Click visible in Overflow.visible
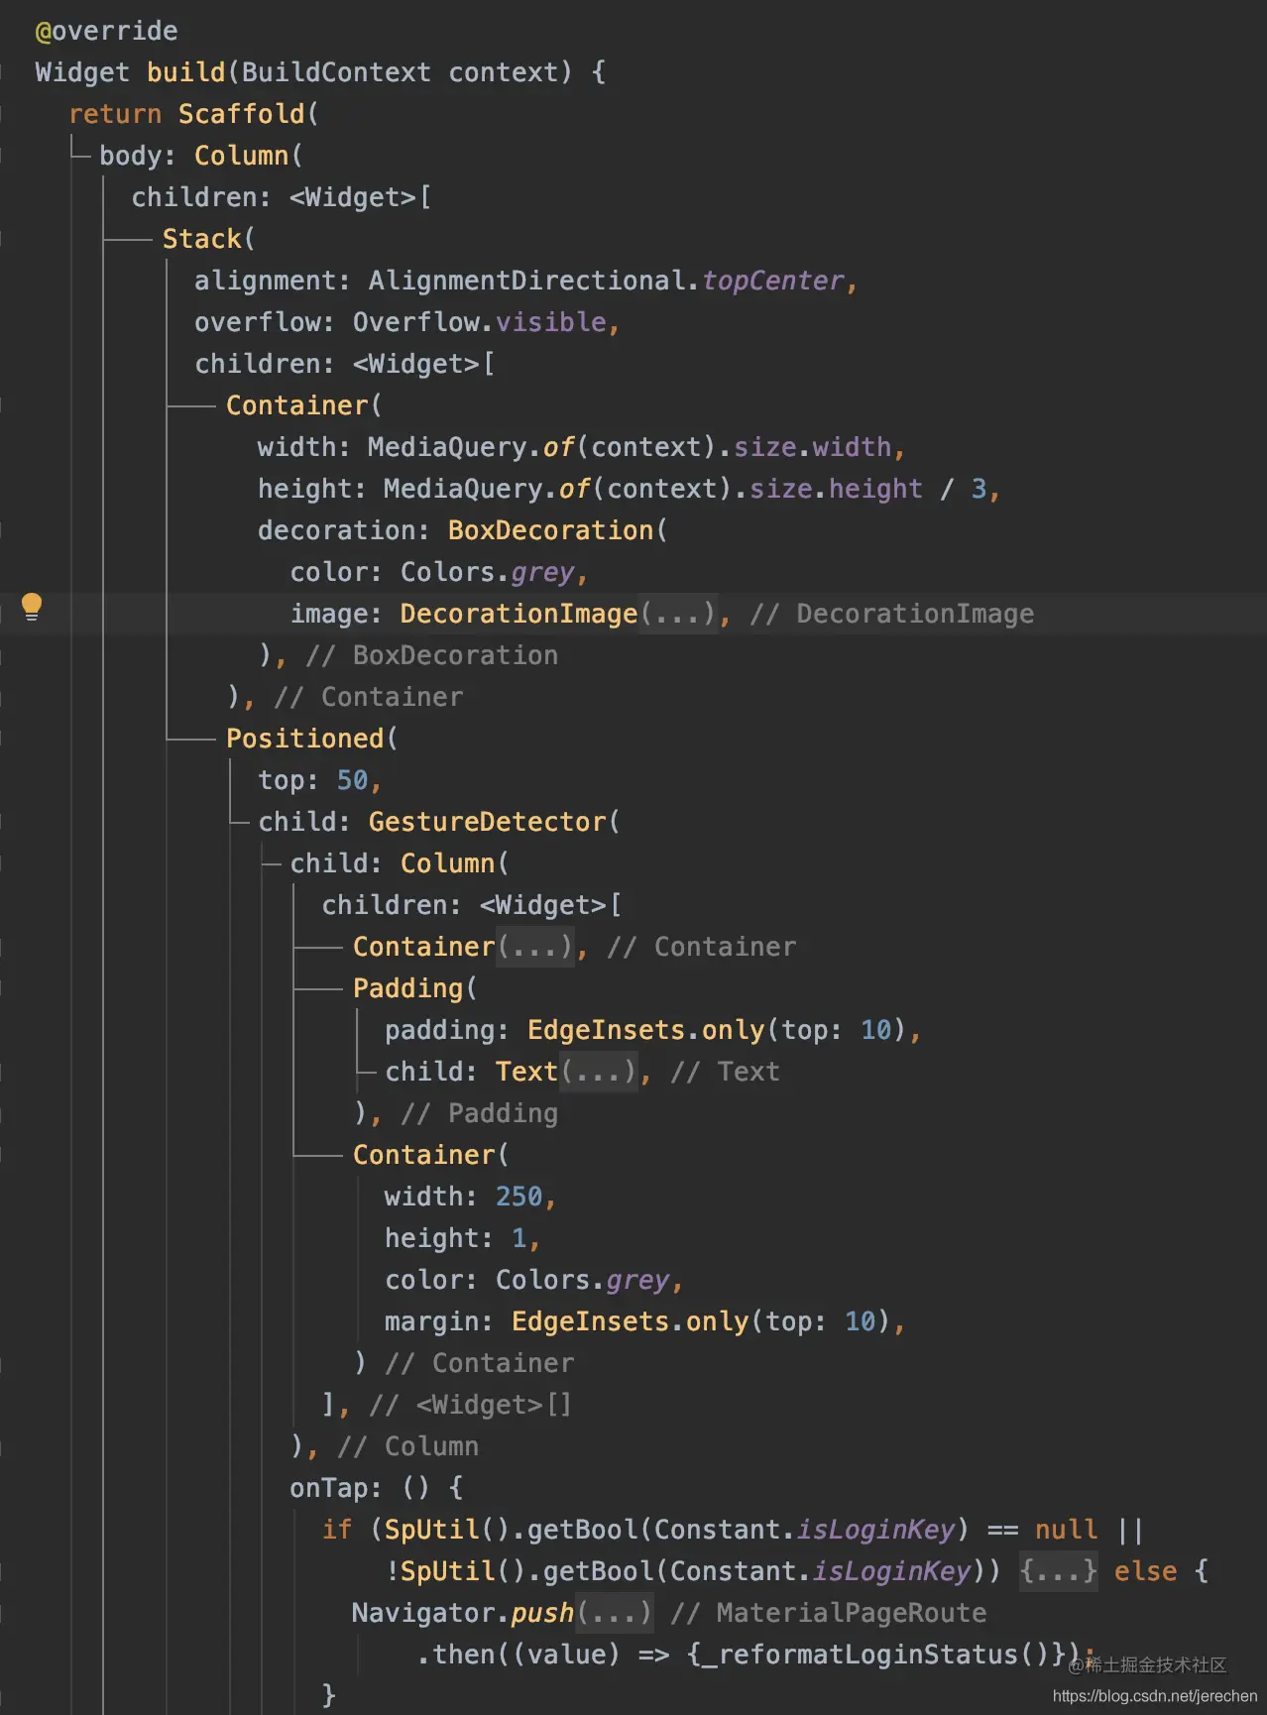Screen dimensions: 1267x1715 551,322
